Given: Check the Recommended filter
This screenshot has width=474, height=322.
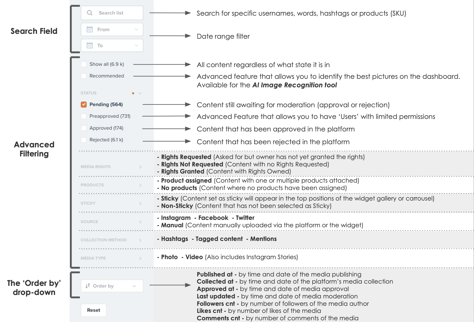Looking at the screenshot, I should 84,76.
